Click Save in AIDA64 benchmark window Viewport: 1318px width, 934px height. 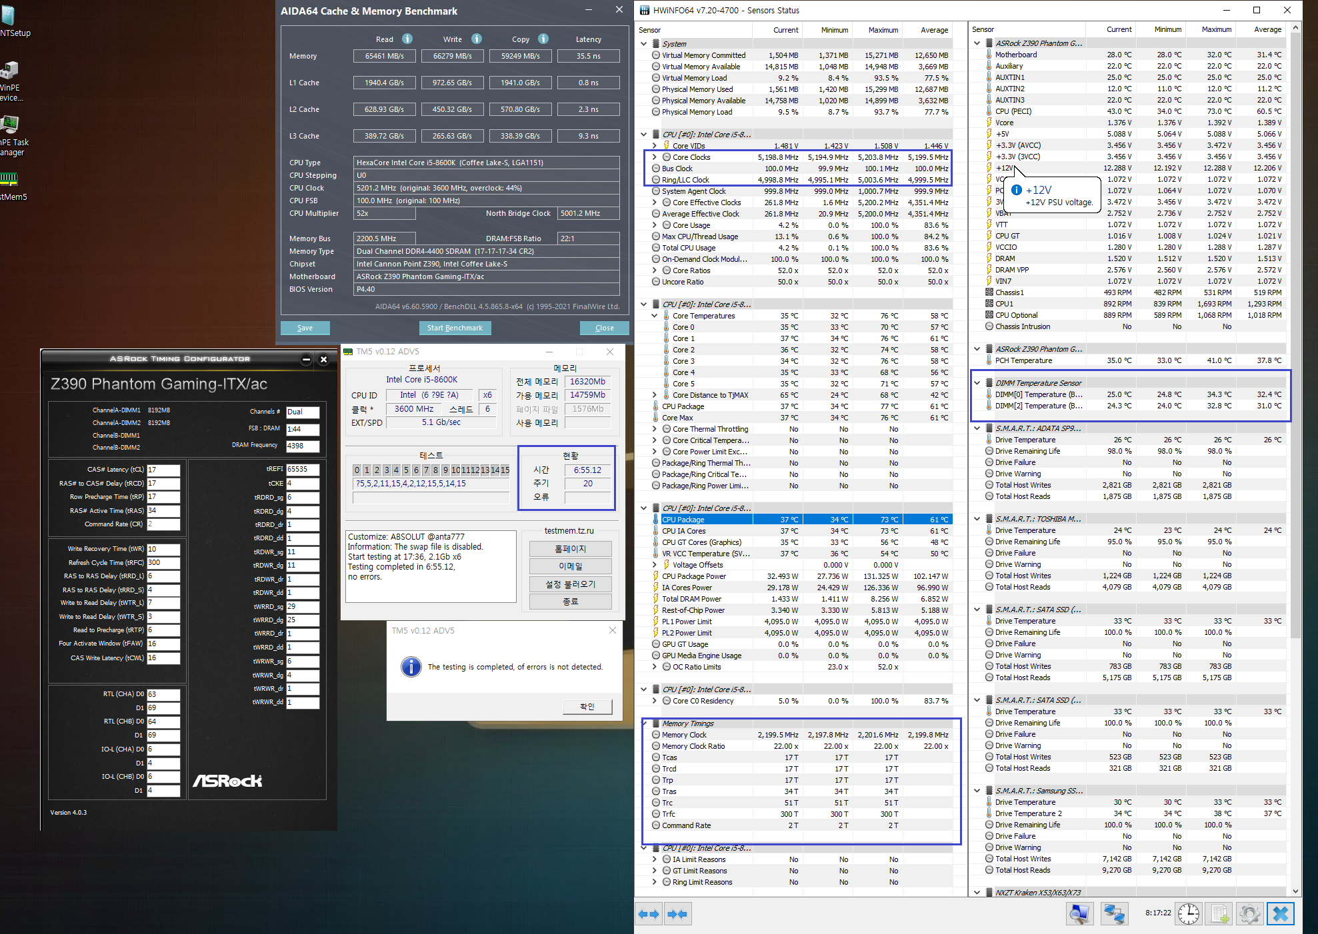coord(305,328)
